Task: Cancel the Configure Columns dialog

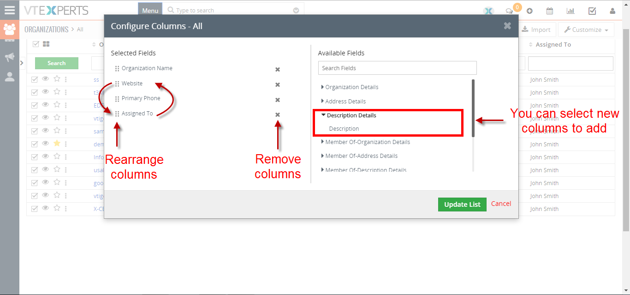Action: point(501,204)
